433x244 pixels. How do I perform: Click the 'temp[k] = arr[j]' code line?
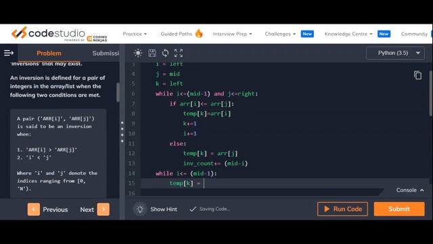point(210,153)
